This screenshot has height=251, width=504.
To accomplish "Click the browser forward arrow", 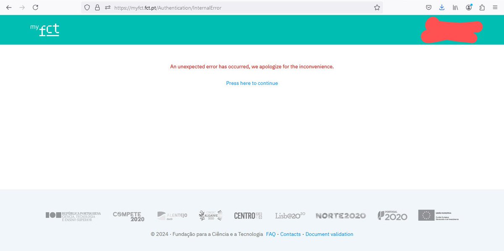I will click(22, 8).
